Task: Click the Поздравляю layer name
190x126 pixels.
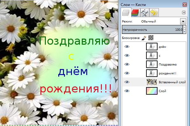Action: [168, 65]
